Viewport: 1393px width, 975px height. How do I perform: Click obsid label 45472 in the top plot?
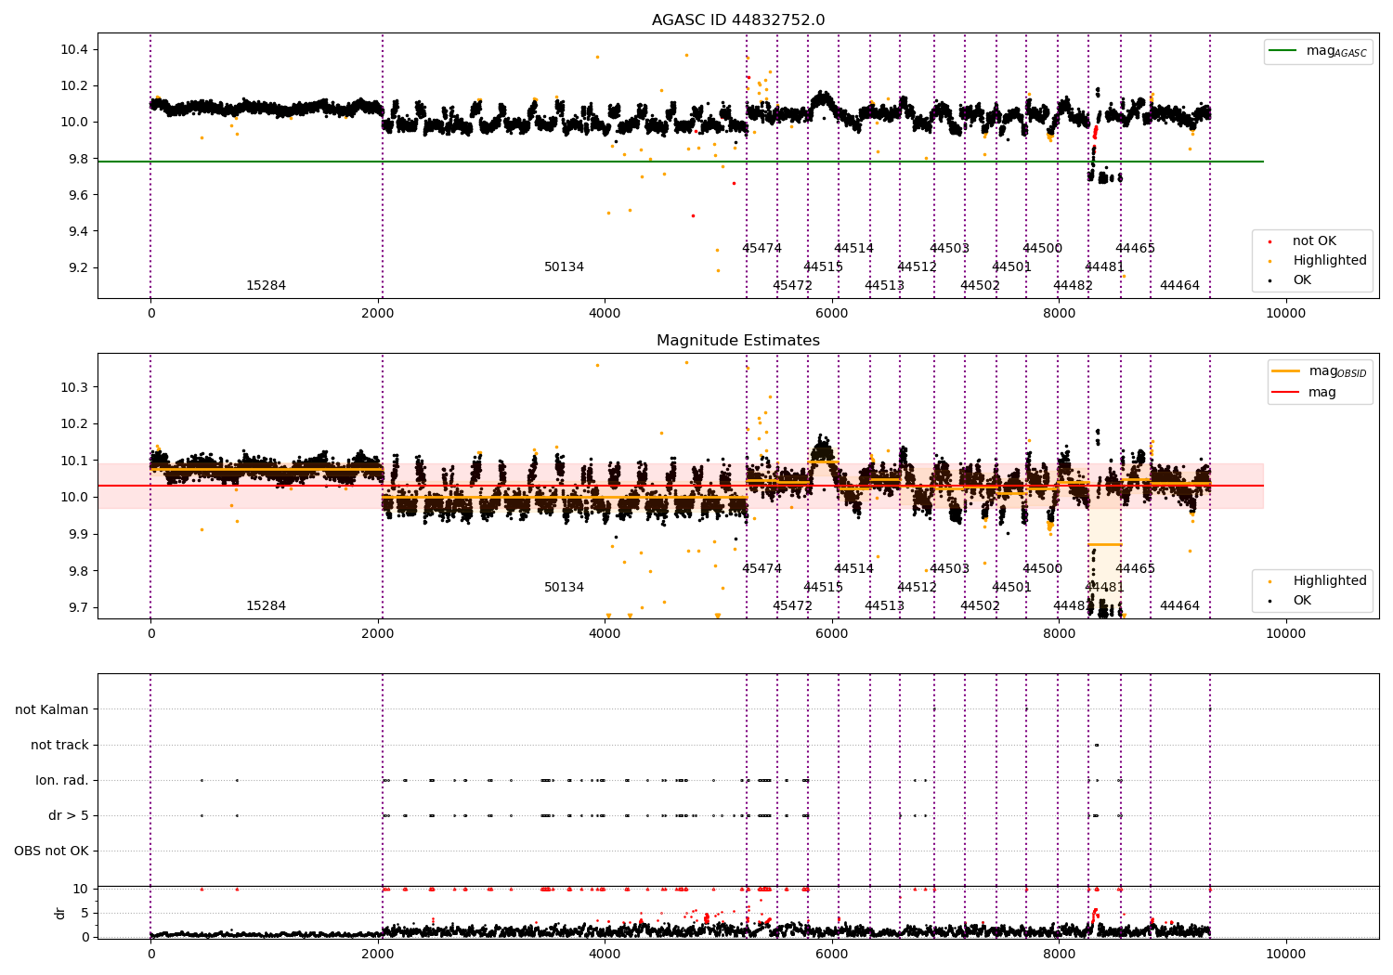[792, 286]
